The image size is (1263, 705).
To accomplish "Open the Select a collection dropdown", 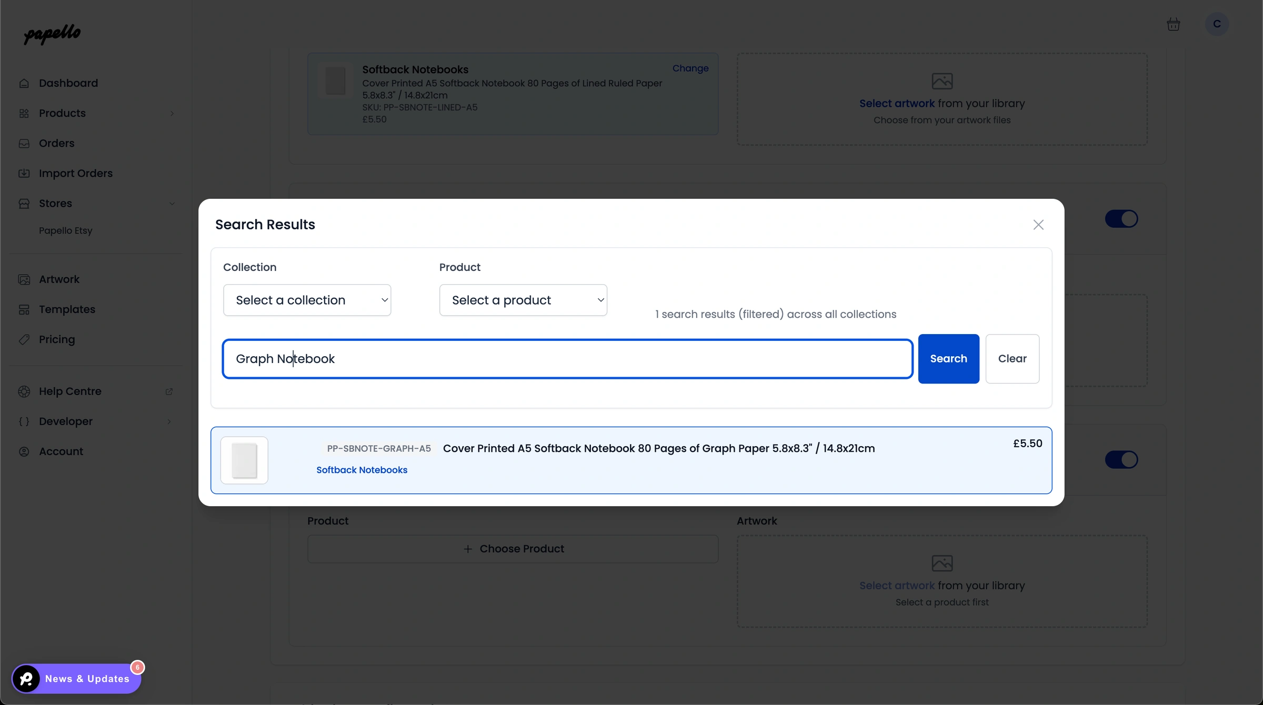I will (307, 300).
